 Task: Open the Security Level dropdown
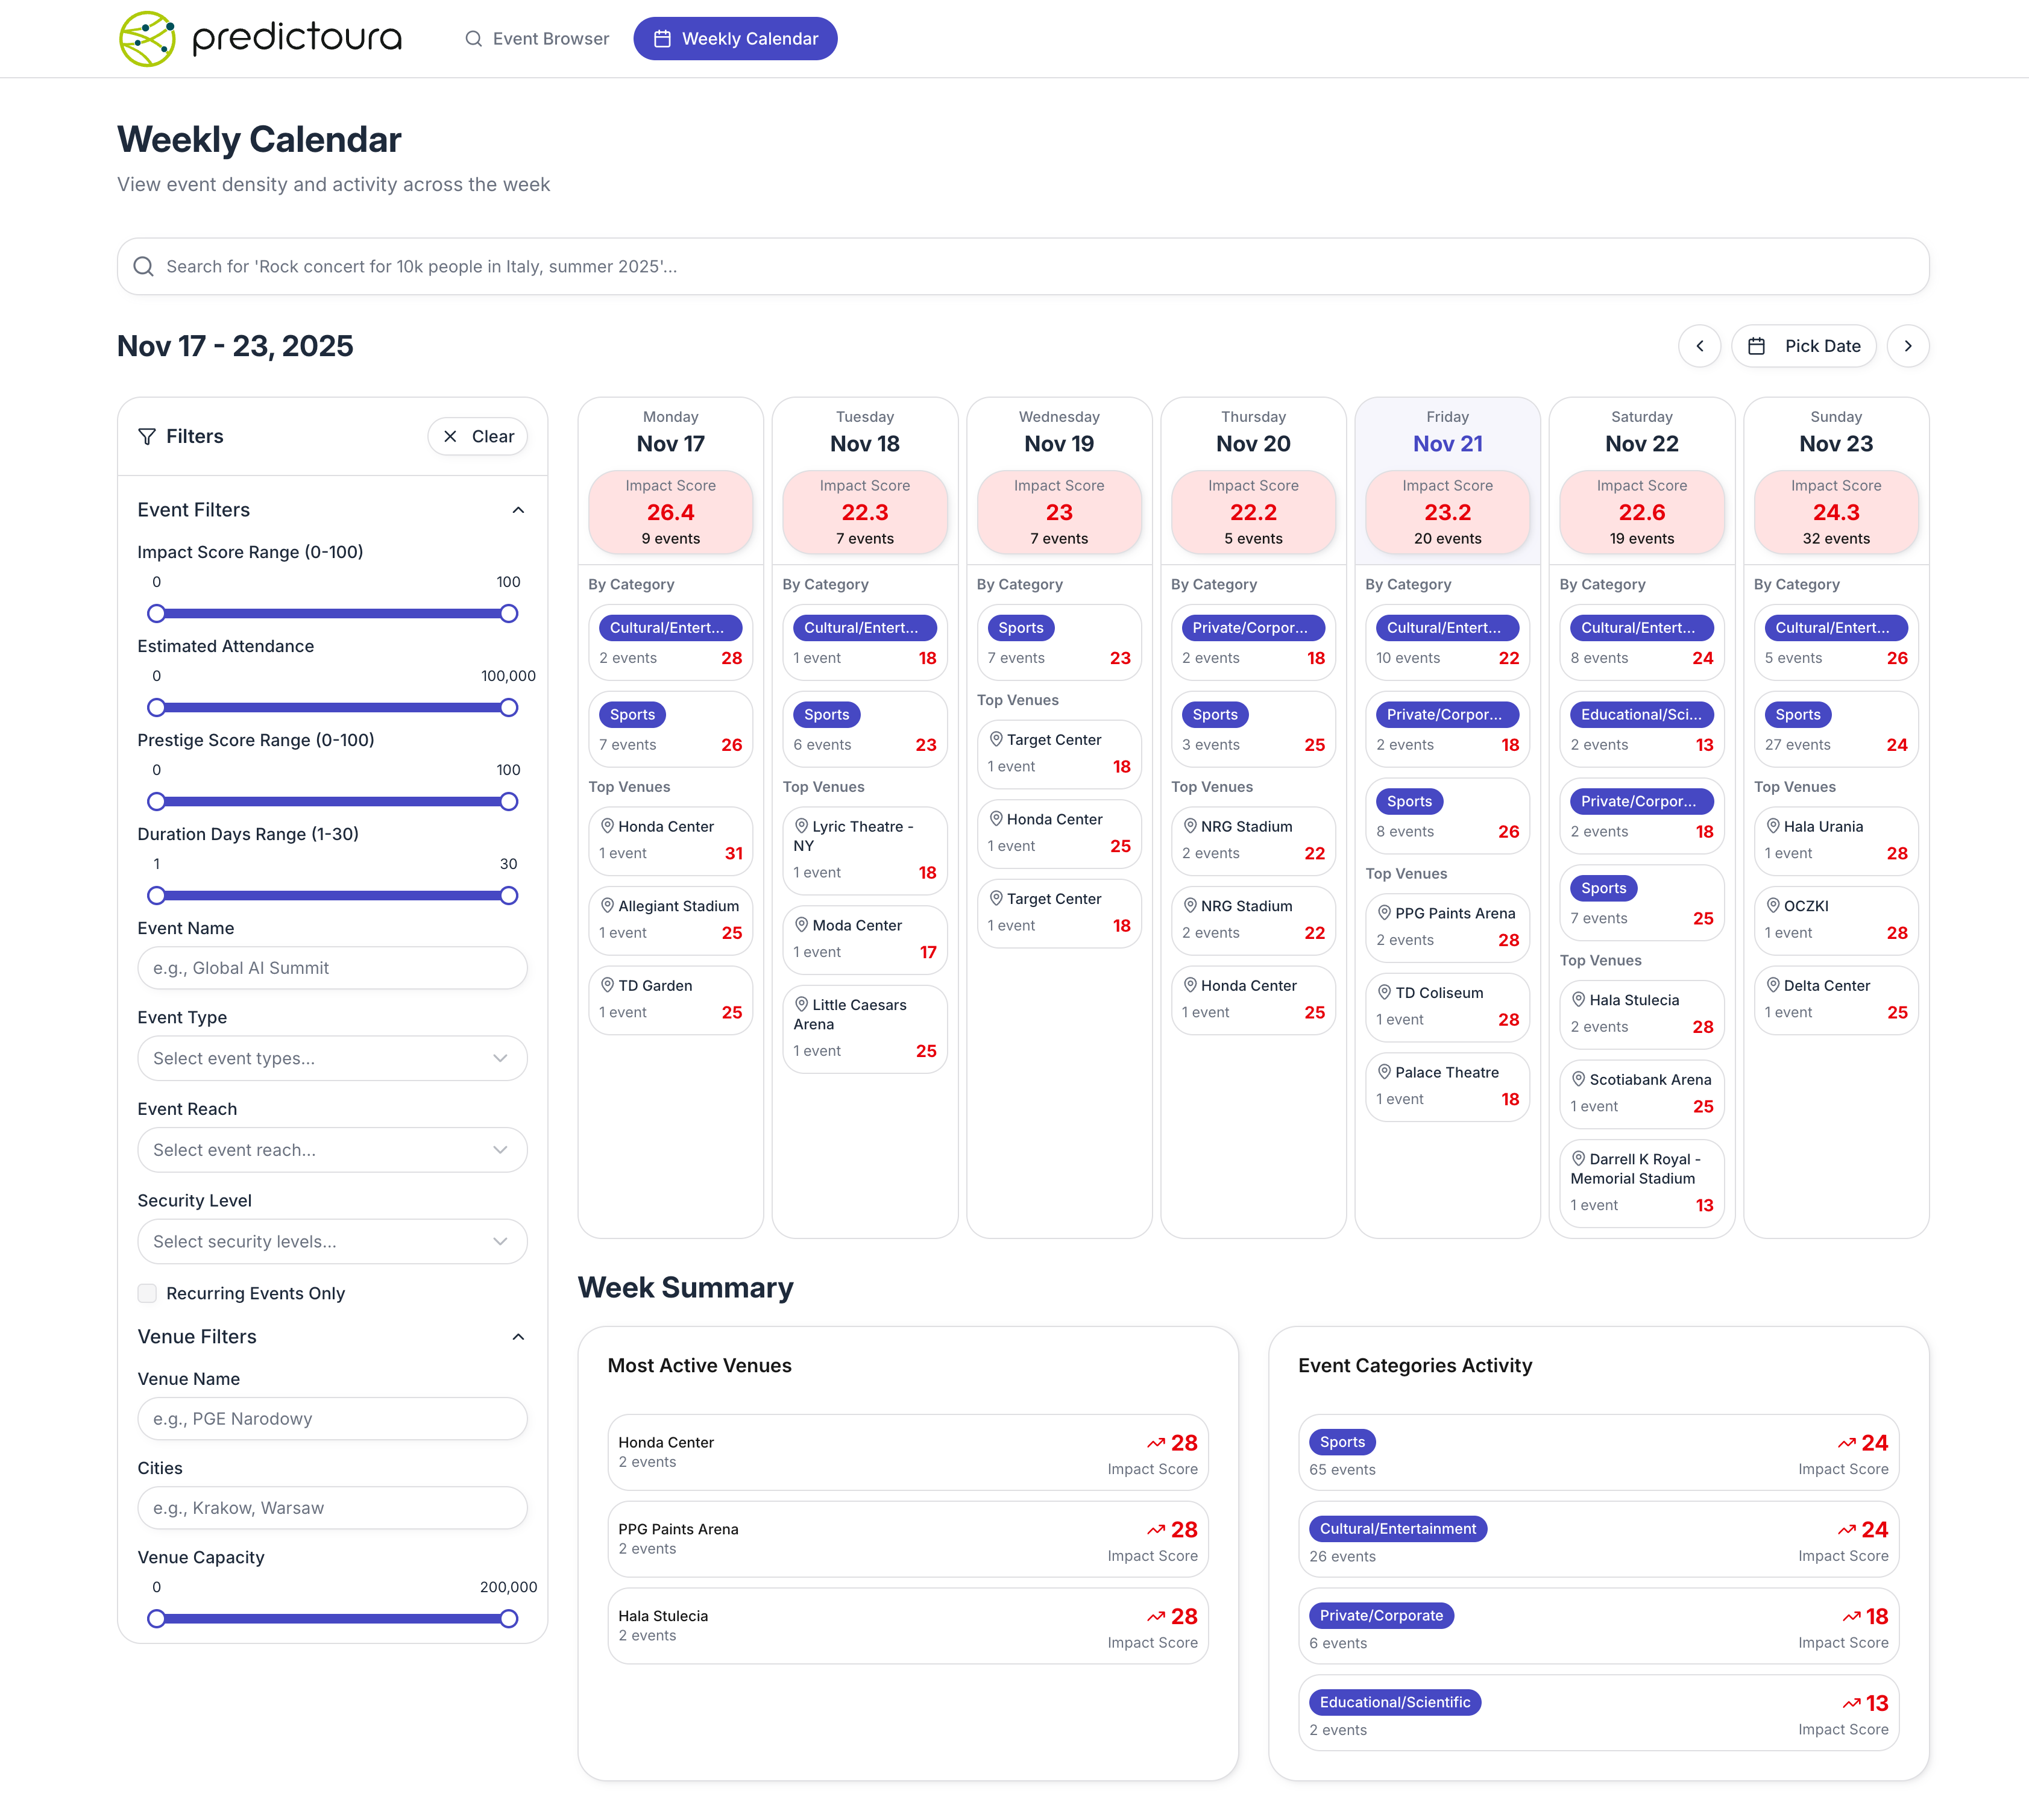click(332, 1241)
